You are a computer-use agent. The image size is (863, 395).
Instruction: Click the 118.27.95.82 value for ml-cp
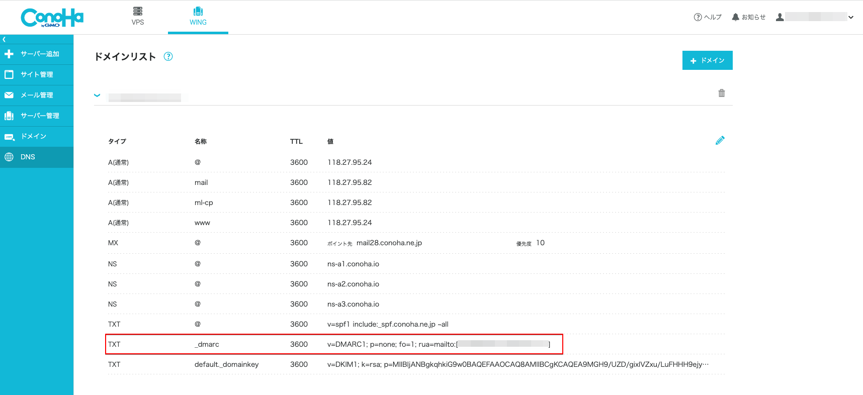click(350, 203)
